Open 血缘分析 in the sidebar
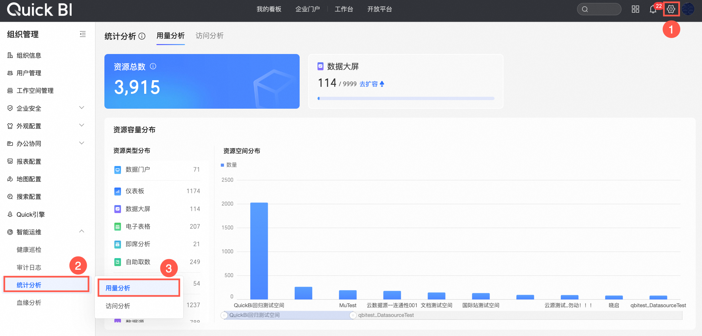This screenshot has height=336, width=702. tap(29, 303)
